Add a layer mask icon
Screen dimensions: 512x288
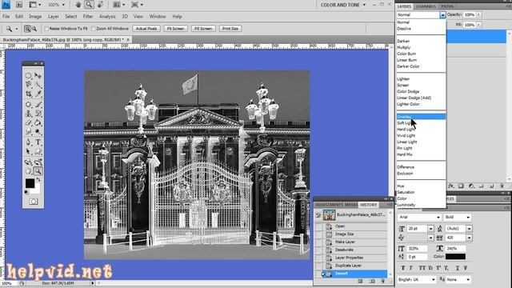pyautogui.click(x=461, y=186)
